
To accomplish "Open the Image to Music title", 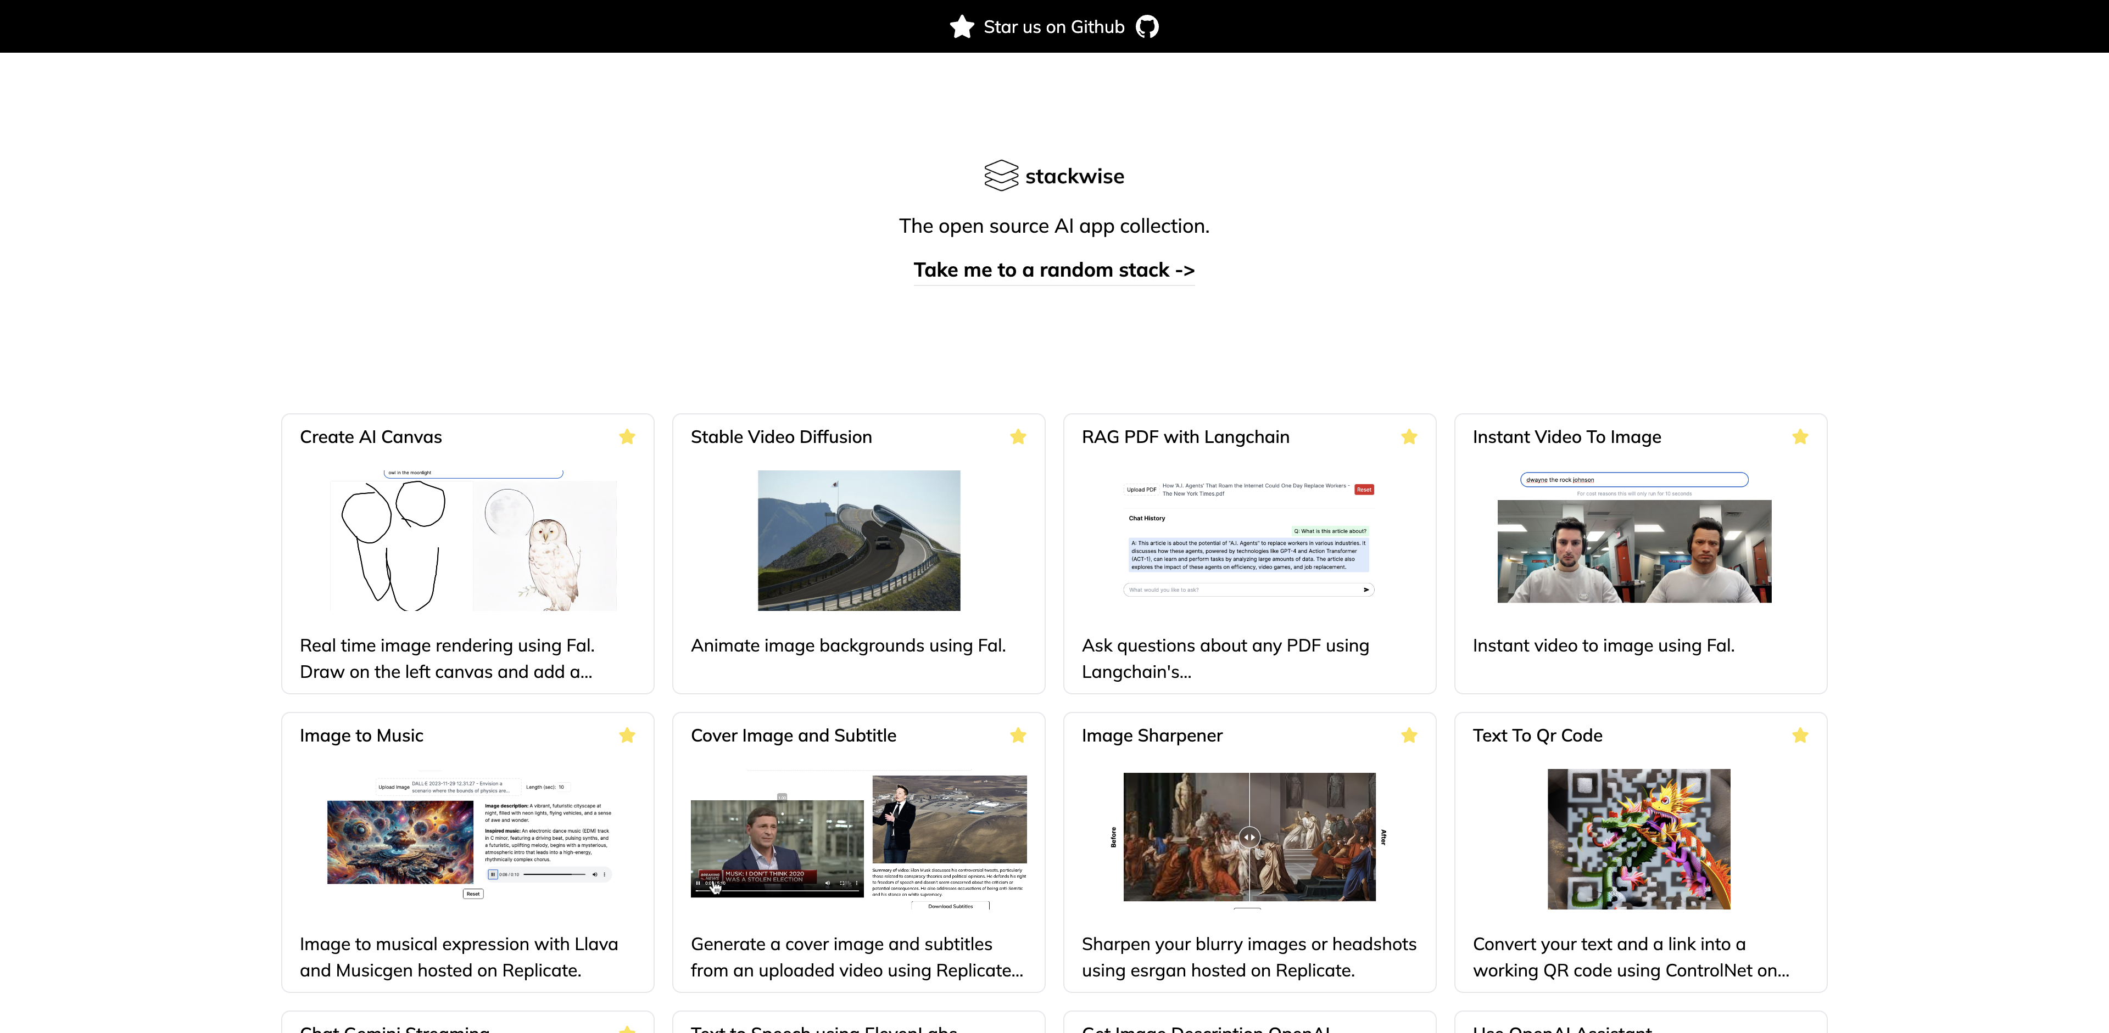I will coord(361,736).
